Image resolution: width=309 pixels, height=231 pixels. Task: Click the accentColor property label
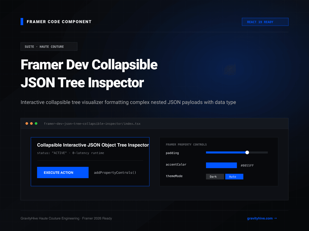click(x=176, y=165)
